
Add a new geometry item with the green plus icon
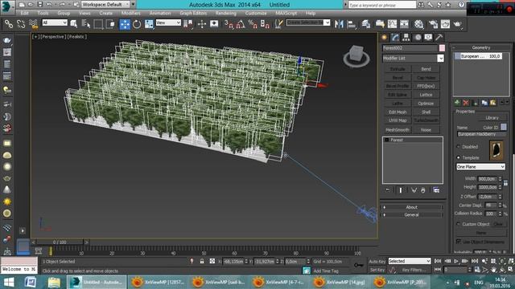457,103
